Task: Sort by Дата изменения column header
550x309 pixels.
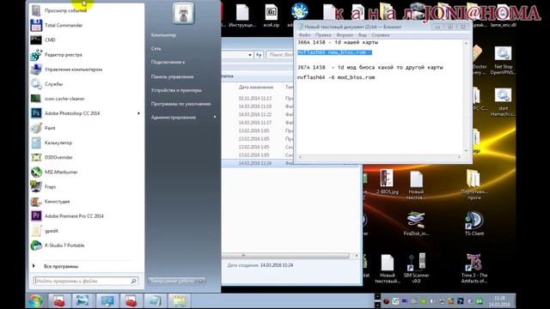Action: tap(256, 88)
